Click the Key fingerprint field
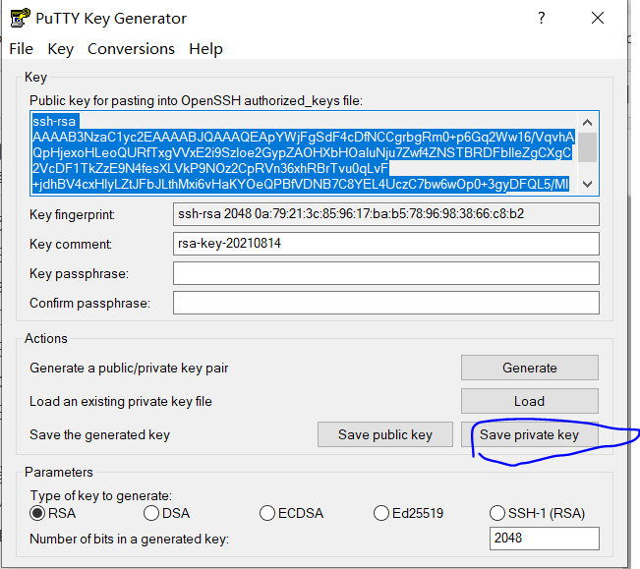 (386, 214)
